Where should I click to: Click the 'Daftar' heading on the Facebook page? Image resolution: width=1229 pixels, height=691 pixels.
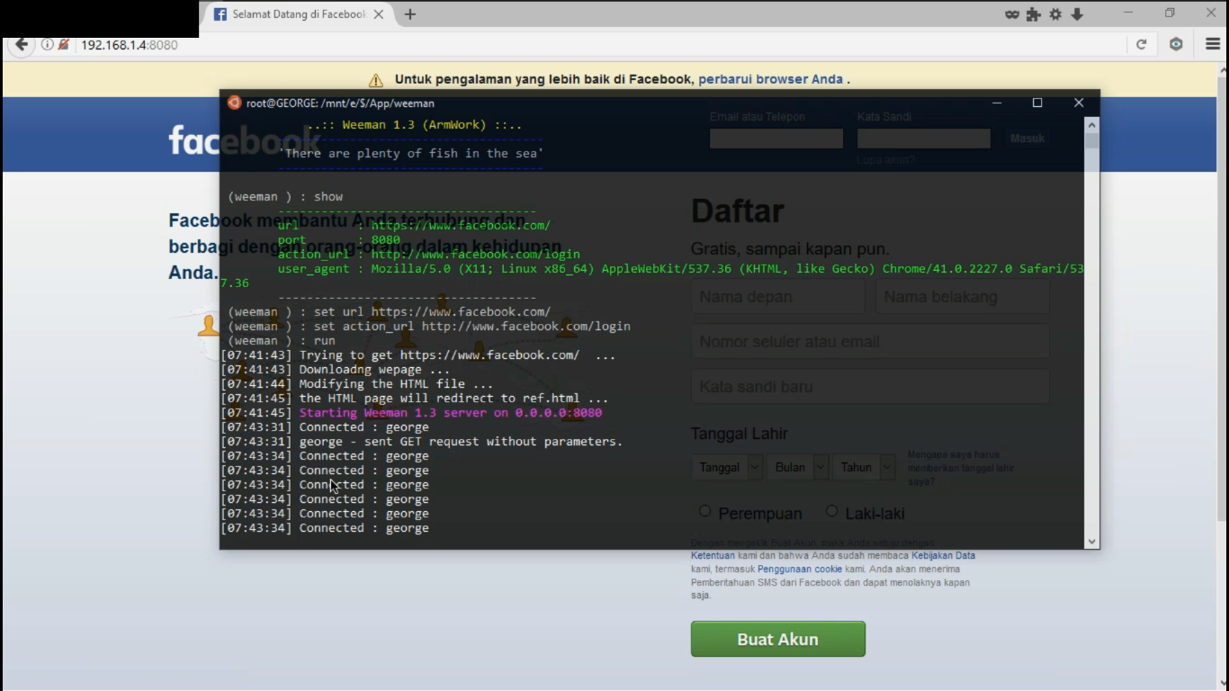[x=738, y=211]
